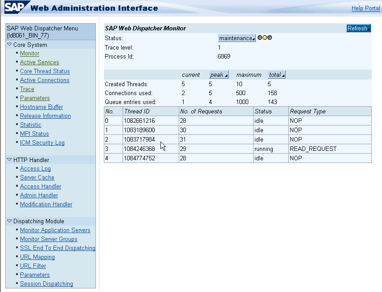Click the status traffic light indicator
This screenshot has width=382, height=292.
tap(264, 38)
